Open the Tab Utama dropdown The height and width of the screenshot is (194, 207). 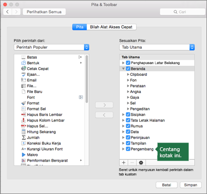157,47
